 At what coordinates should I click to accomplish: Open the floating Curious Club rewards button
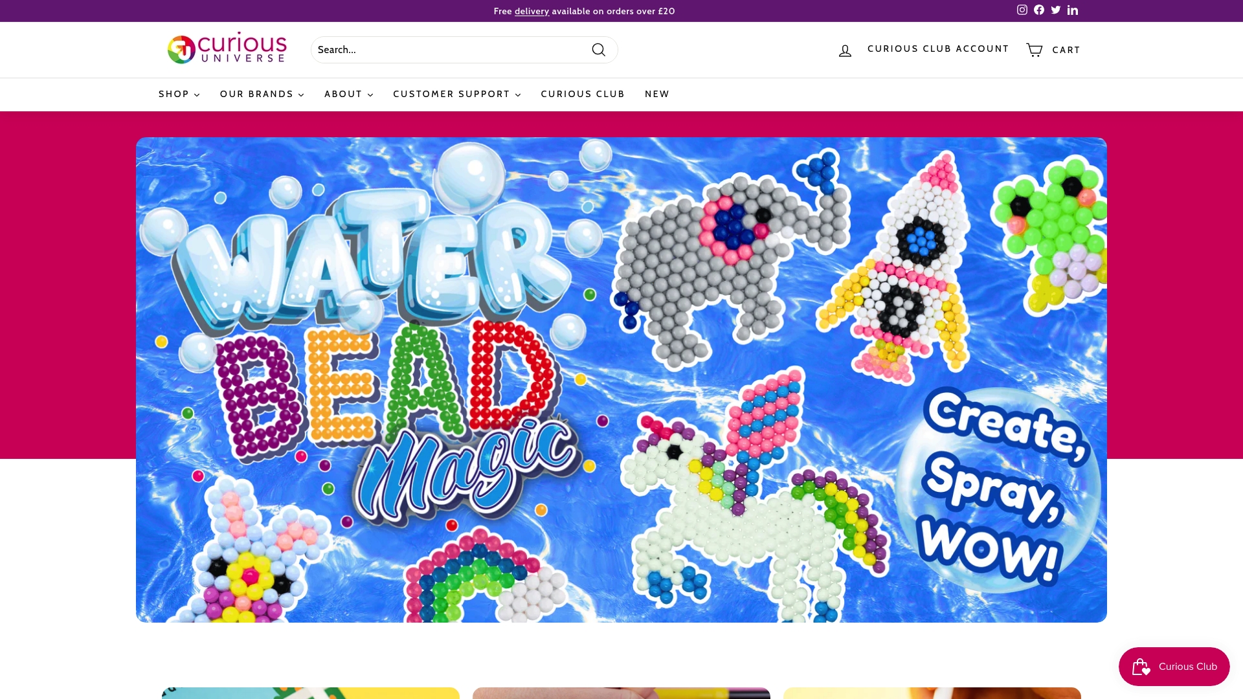tap(1174, 667)
